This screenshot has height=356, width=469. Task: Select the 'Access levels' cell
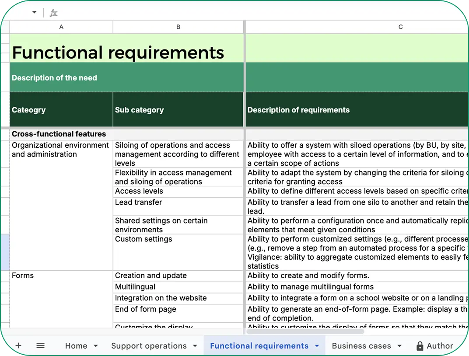click(x=178, y=192)
